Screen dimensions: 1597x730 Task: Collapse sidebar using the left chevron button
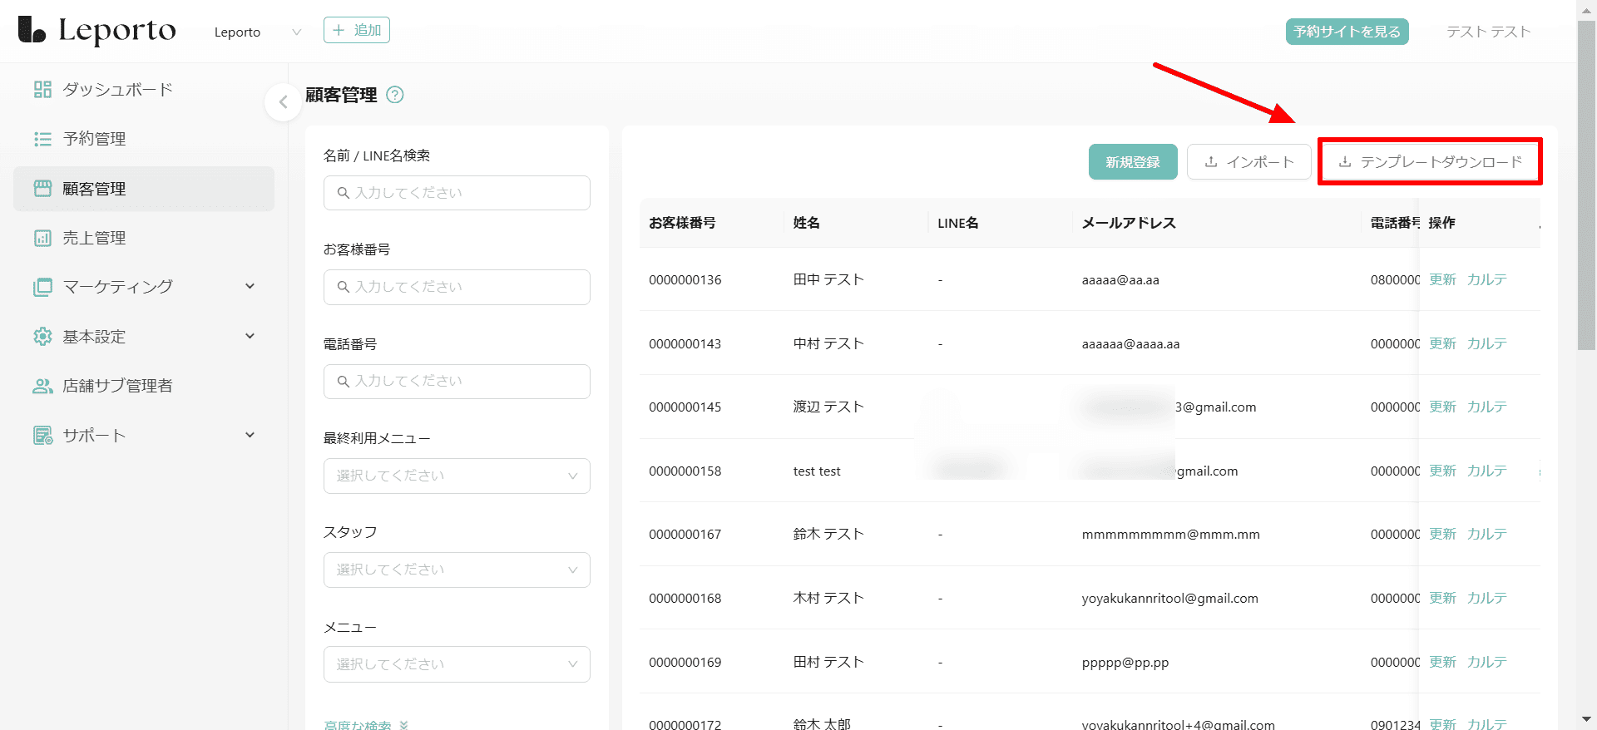(x=283, y=102)
